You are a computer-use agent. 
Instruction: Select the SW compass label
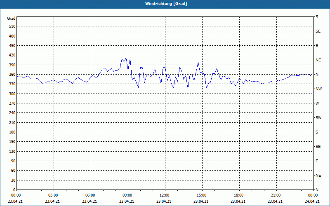point(318,118)
